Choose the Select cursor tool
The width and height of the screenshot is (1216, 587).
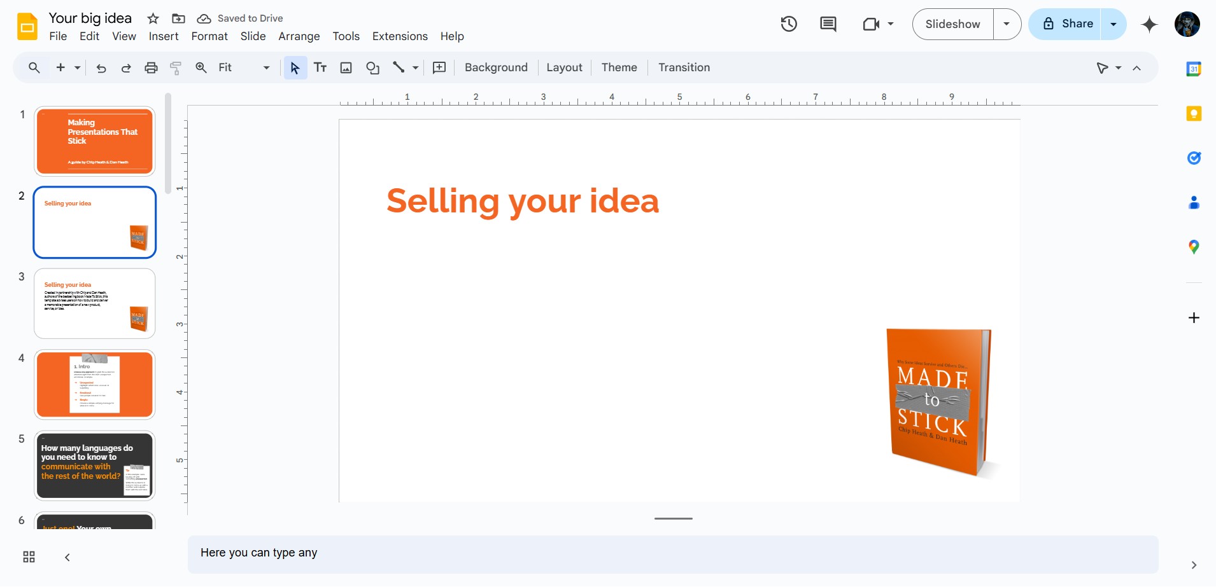click(295, 67)
